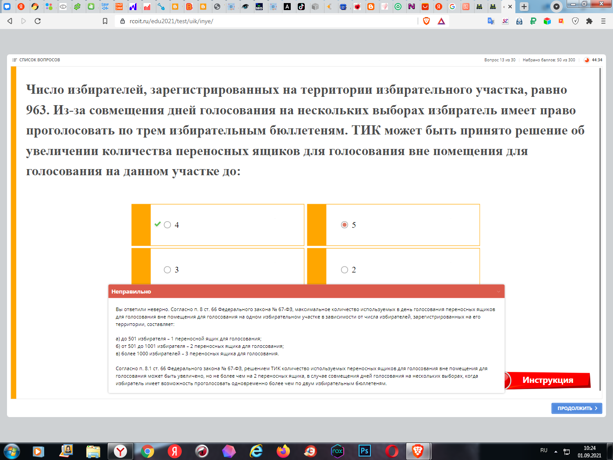
Task: Open the Extensions puzzle piece menu
Action: click(x=589, y=21)
